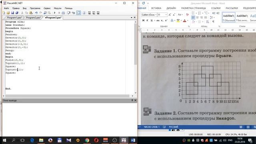This screenshot has width=256, height=144.
Task: Close the output window panel
Action: coord(135,100)
